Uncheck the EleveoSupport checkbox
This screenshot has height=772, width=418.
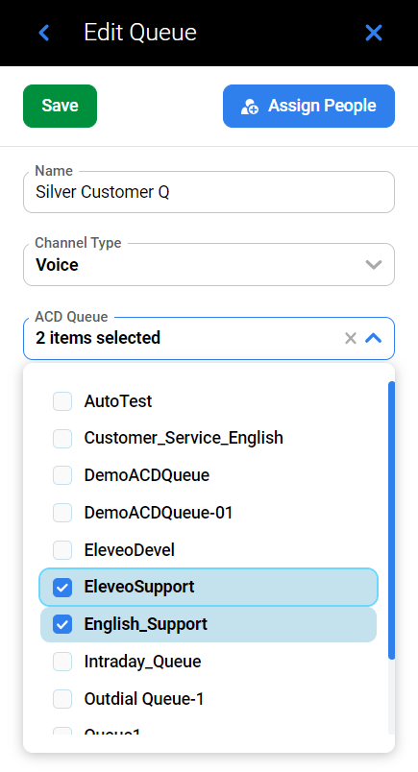point(62,587)
